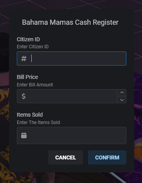This screenshot has width=142, height=183.
Task: Select the Bill Price amount input
Action: (x=67, y=96)
